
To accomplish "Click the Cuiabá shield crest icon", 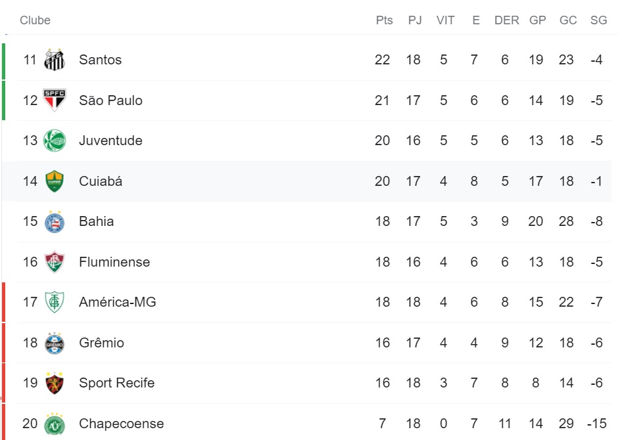I will coord(55,181).
